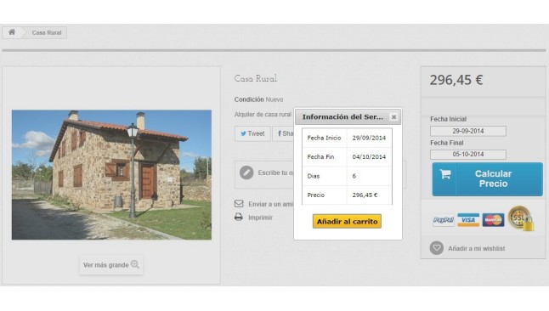Open Casa Rural breadcrumb link
The height and width of the screenshot is (311, 549).
[47, 32]
